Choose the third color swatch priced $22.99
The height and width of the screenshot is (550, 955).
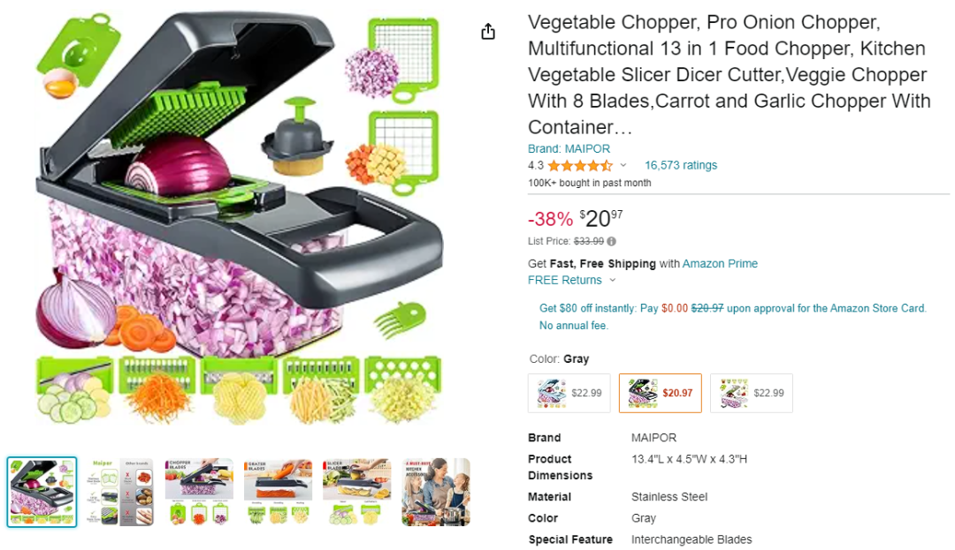pos(751,393)
